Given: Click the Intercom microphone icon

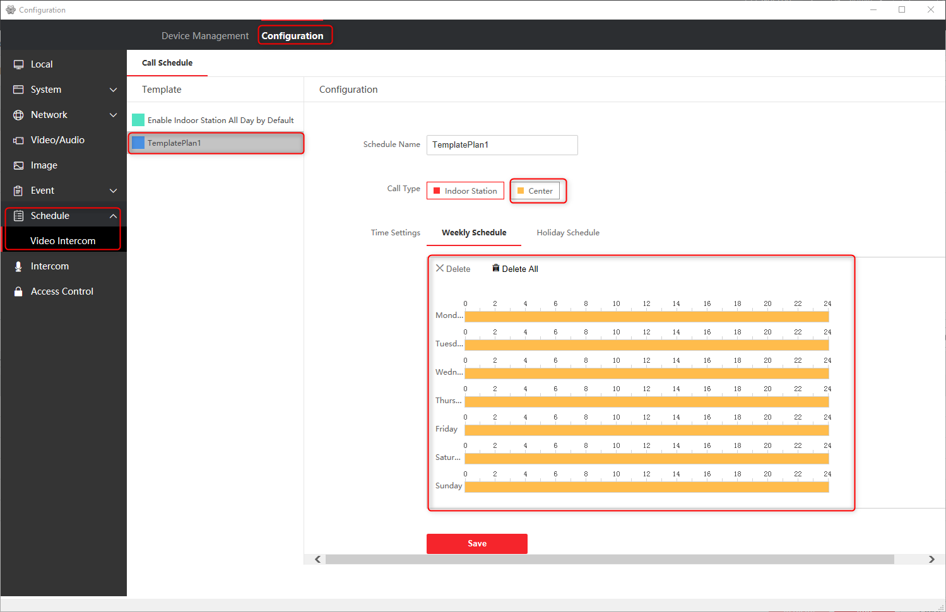Looking at the screenshot, I should [19, 266].
